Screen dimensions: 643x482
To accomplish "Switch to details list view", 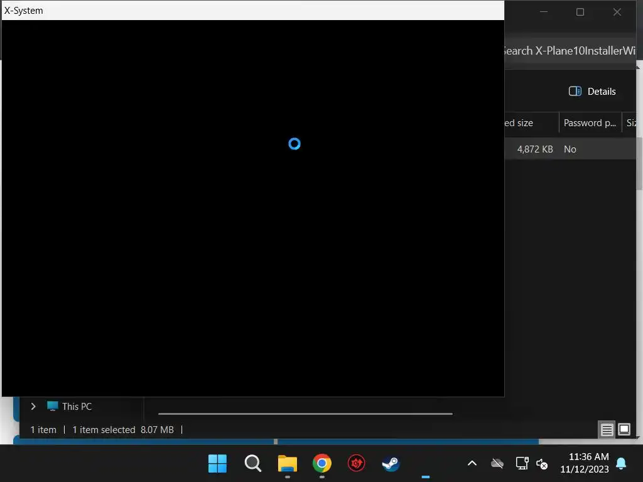I will tap(607, 429).
